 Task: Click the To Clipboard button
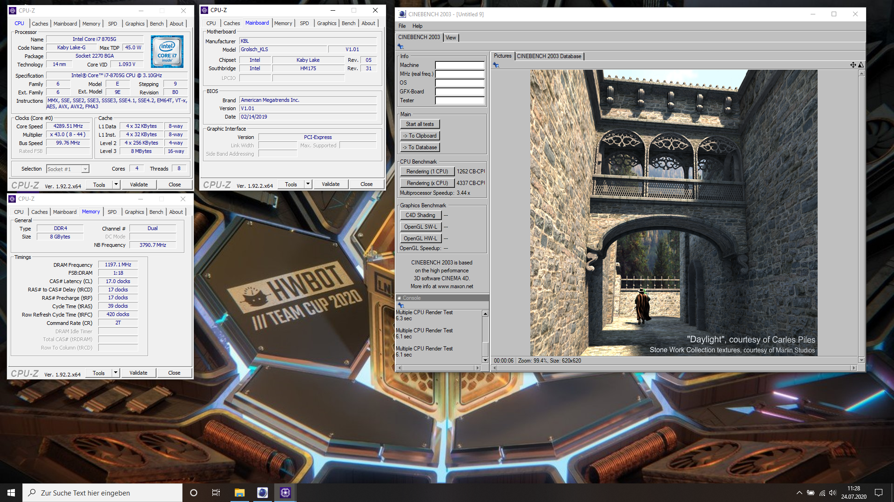point(420,136)
